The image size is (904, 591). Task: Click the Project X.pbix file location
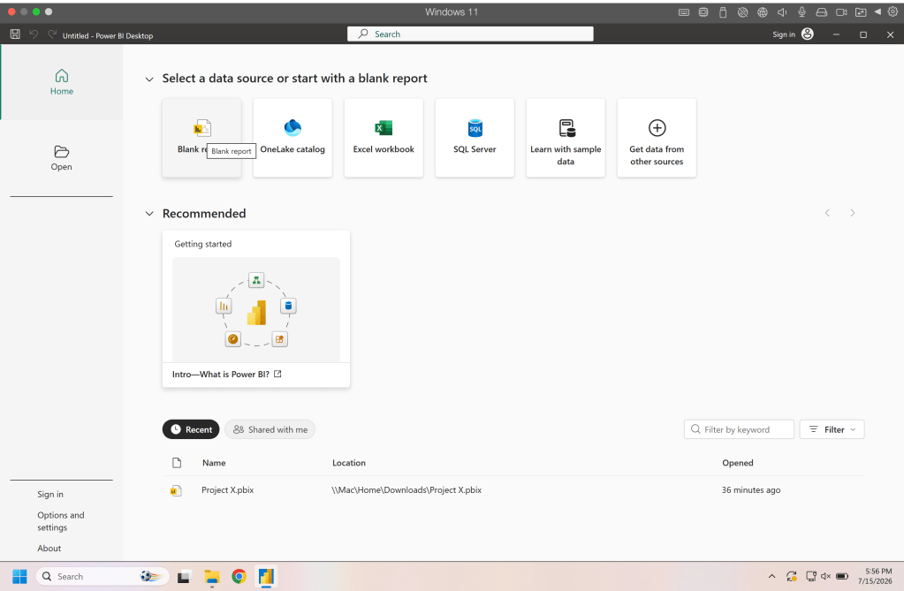pos(406,490)
